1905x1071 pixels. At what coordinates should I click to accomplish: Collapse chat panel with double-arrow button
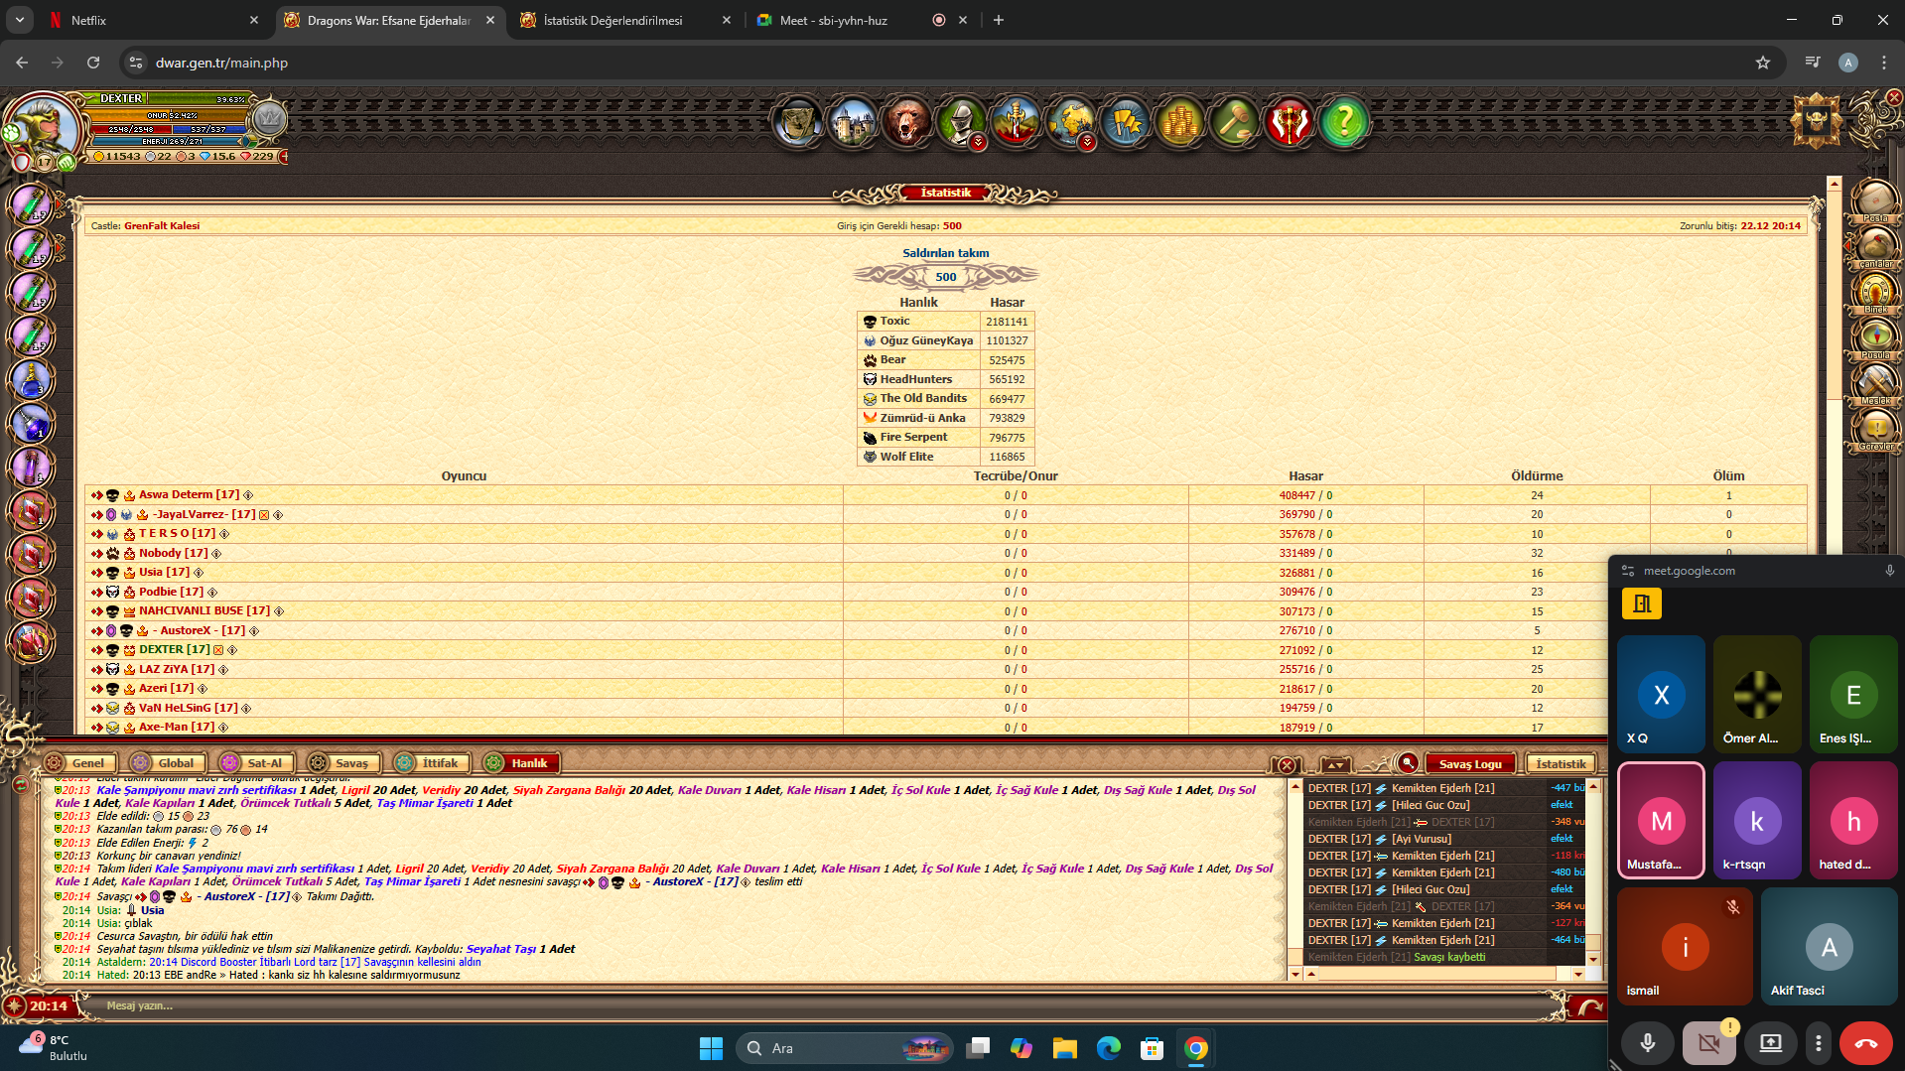pos(1336,764)
